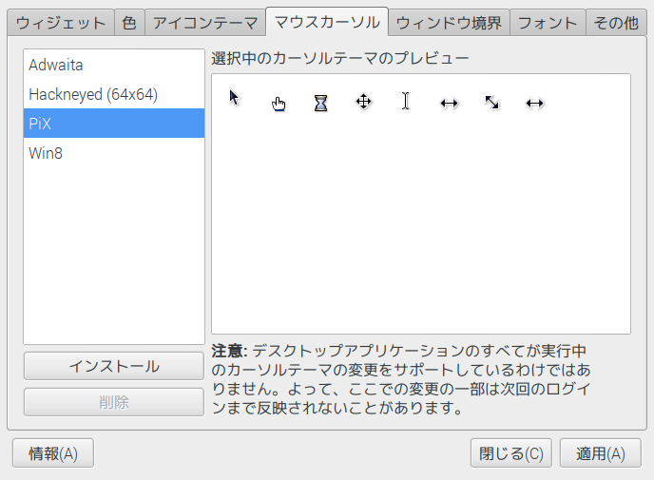
Task: Select the マウスカーソル tab
Action: [x=327, y=22]
